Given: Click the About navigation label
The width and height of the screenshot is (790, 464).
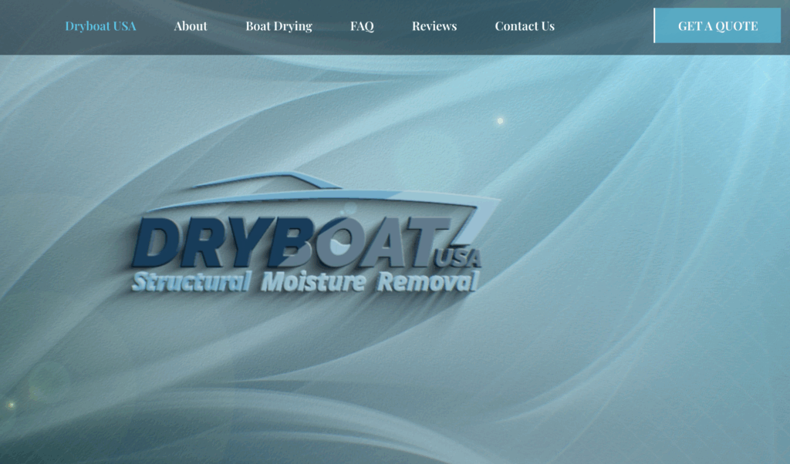Looking at the screenshot, I should tap(191, 26).
